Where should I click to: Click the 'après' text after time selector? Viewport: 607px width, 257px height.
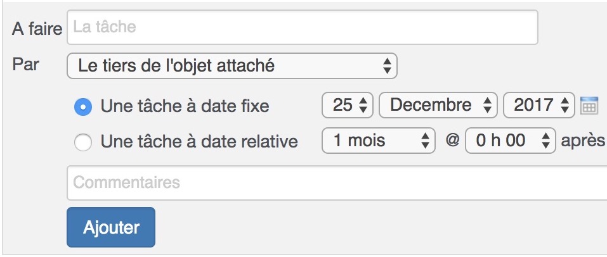[583, 141]
